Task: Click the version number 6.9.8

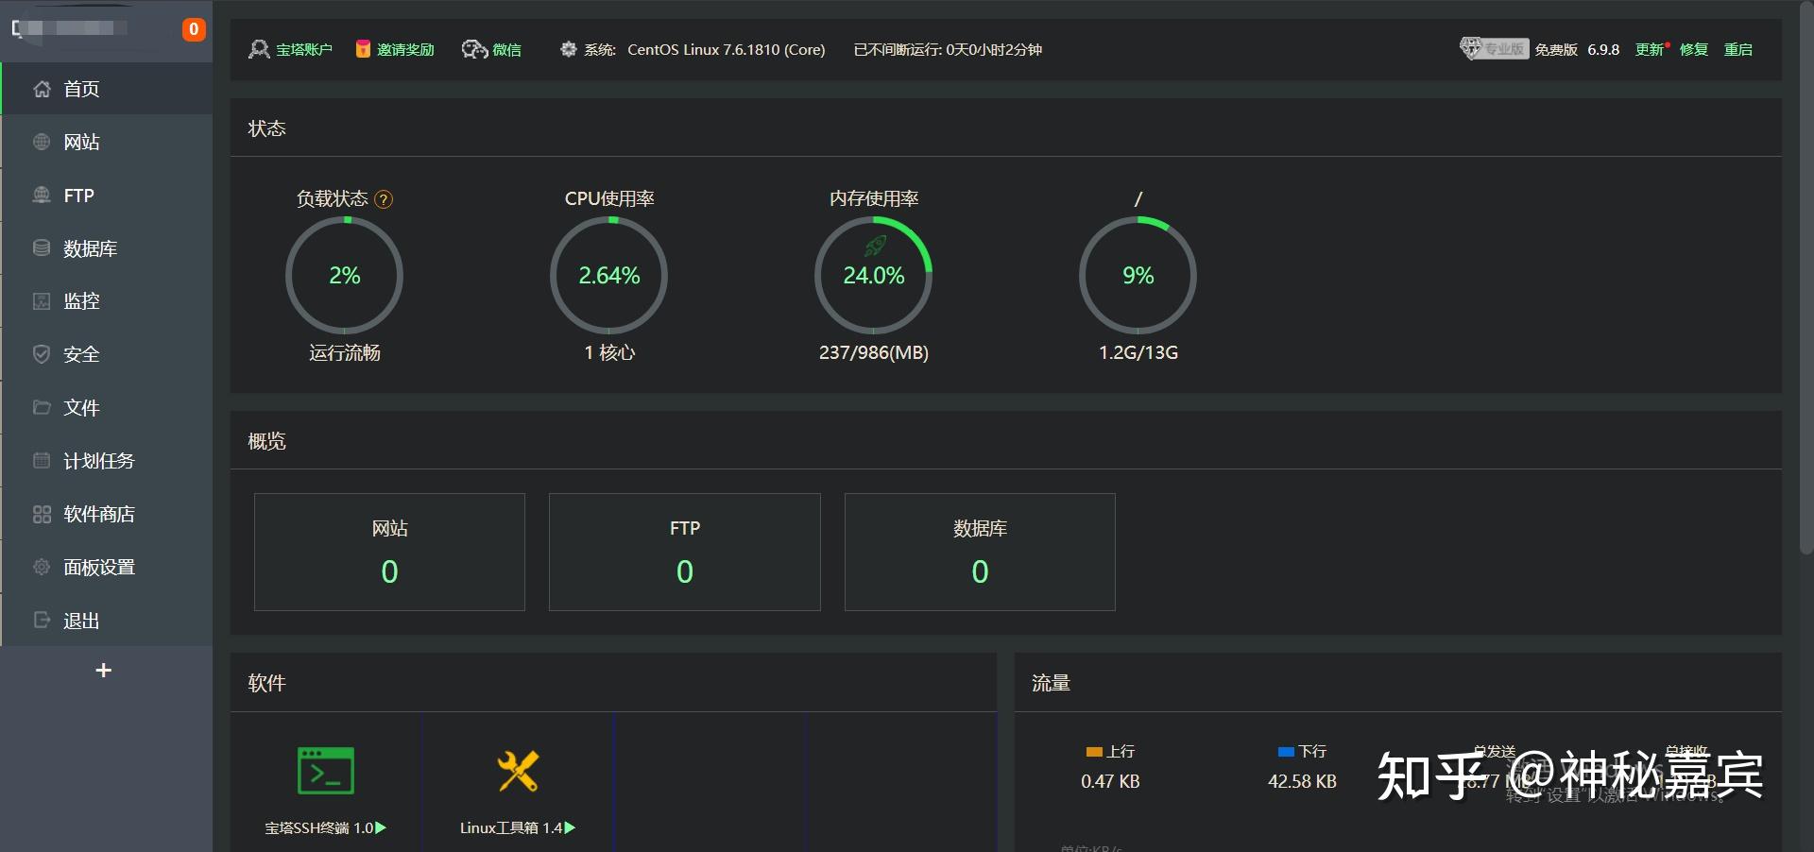Action: click(x=1603, y=50)
